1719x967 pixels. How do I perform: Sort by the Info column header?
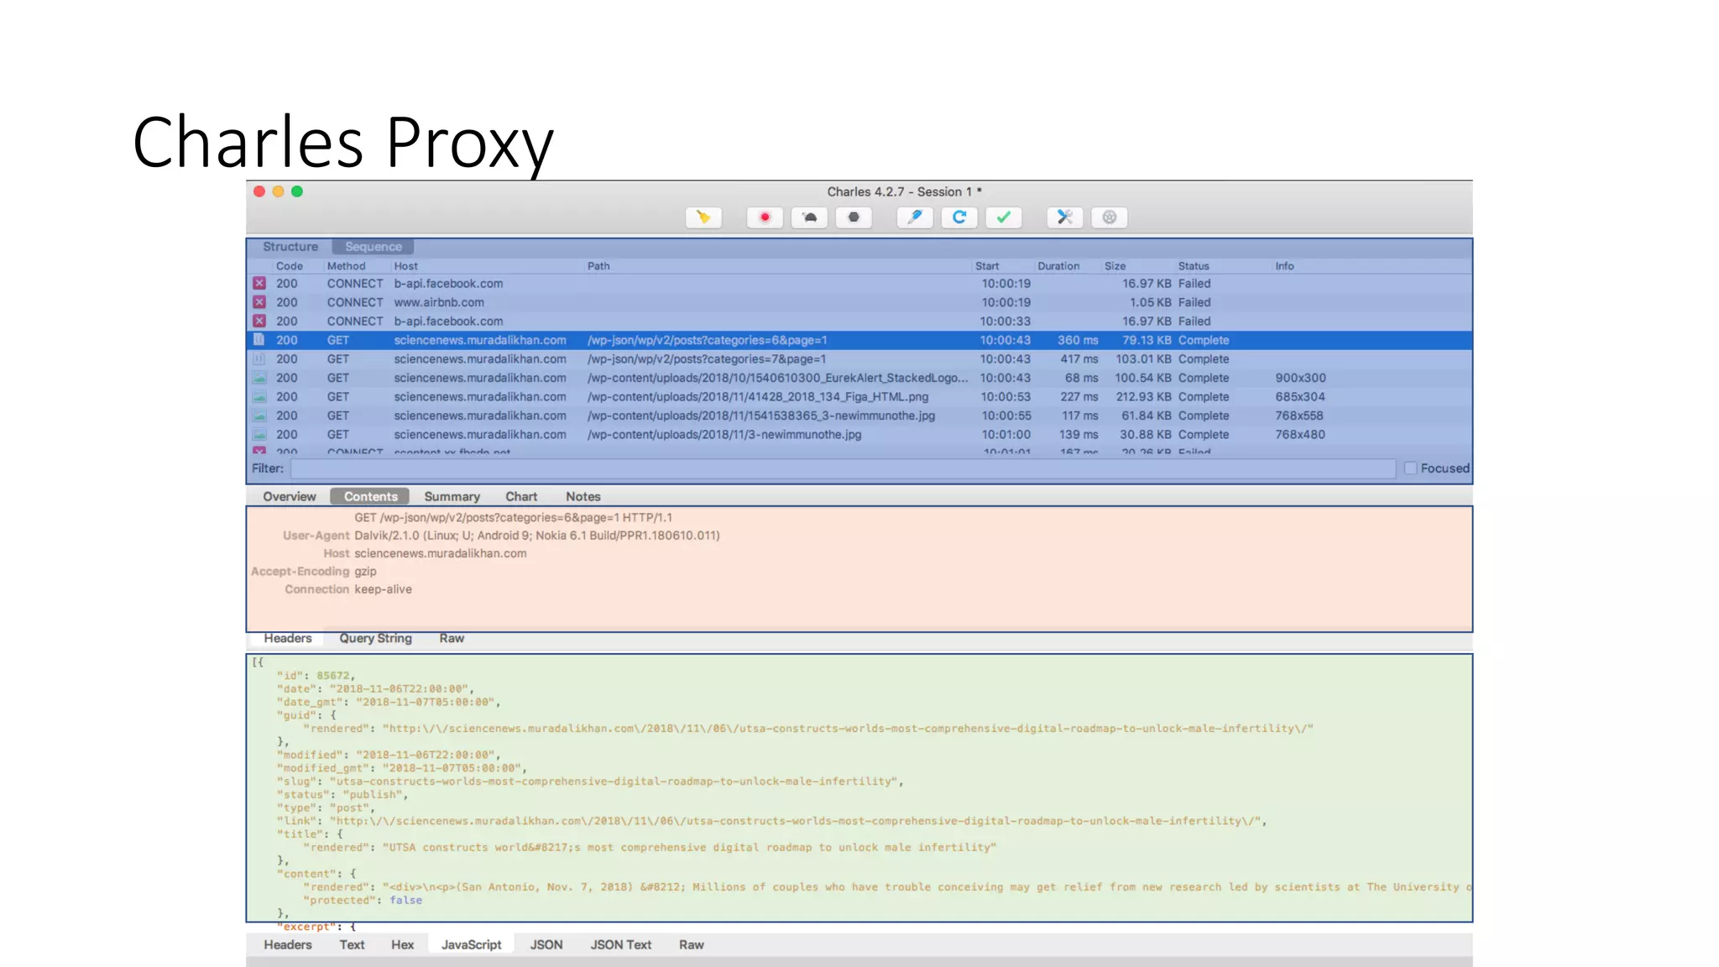point(1285,266)
